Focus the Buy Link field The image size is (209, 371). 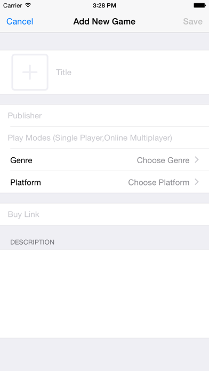pos(104,214)
